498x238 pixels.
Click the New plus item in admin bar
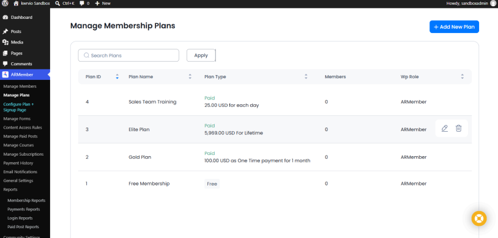coord(103,4)
